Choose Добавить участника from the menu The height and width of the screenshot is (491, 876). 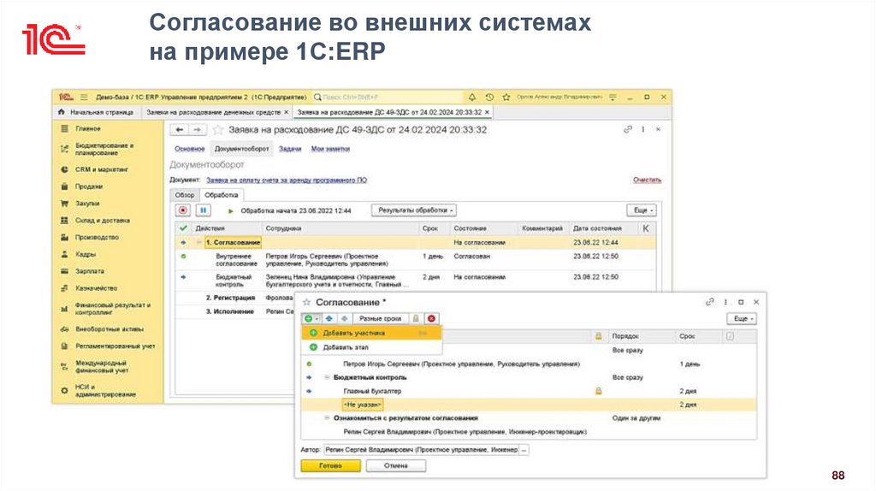pyautogui.click(x=371, y=333)
